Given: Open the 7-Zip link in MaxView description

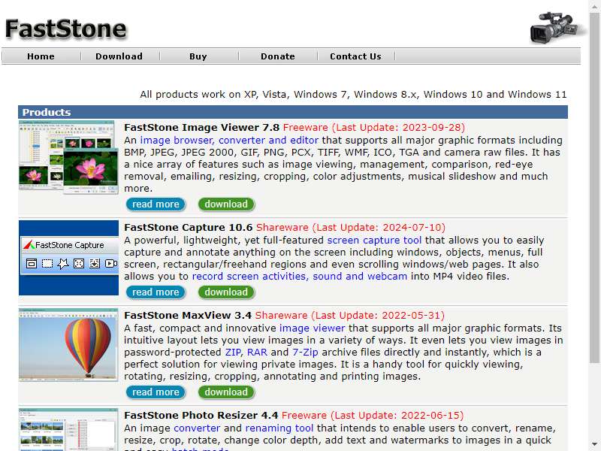Looking at the screenshot, I should (x=305, y=353).
